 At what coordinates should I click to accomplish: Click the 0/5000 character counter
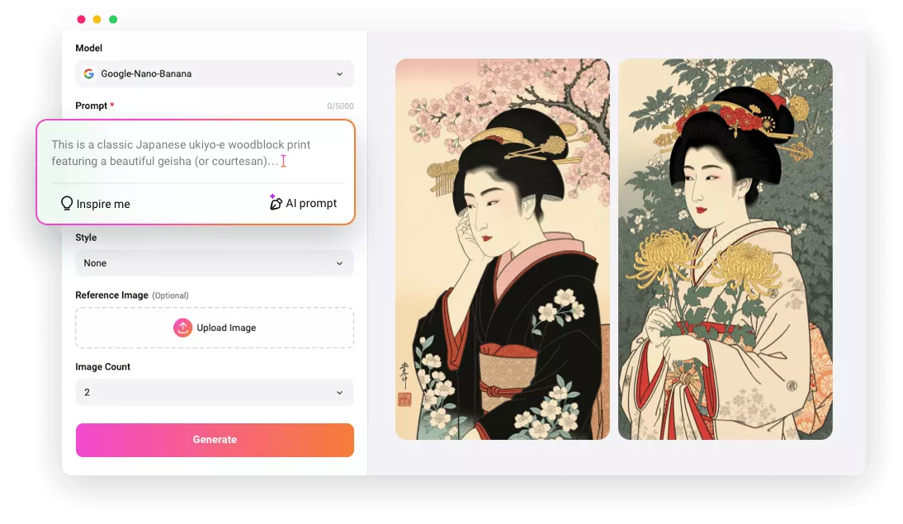339,106
